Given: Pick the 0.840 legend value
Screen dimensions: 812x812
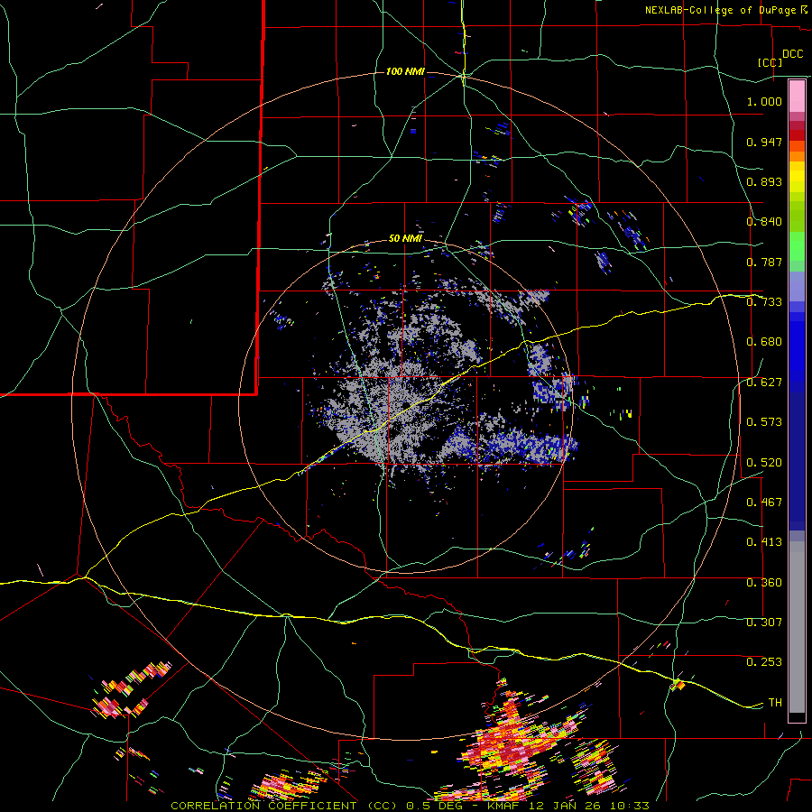Looking at the screenshot, I should click(x=764, y=222).
